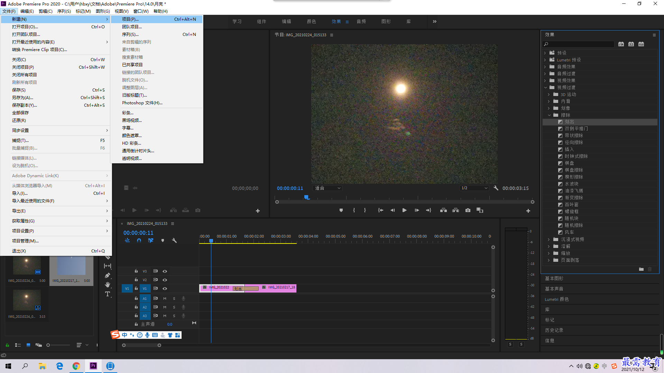Switch project panel to list view
Image resolution: width=664 pixels, height=373 pixels.
(18, 345)
